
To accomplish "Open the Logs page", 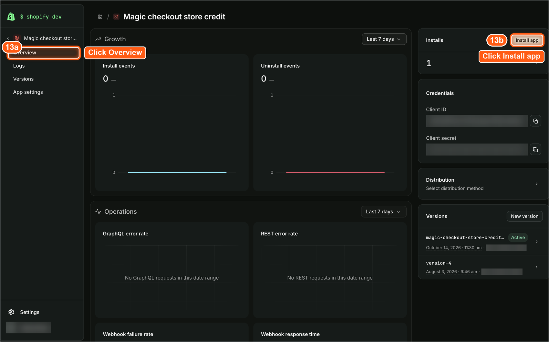I will pos(19,66).
